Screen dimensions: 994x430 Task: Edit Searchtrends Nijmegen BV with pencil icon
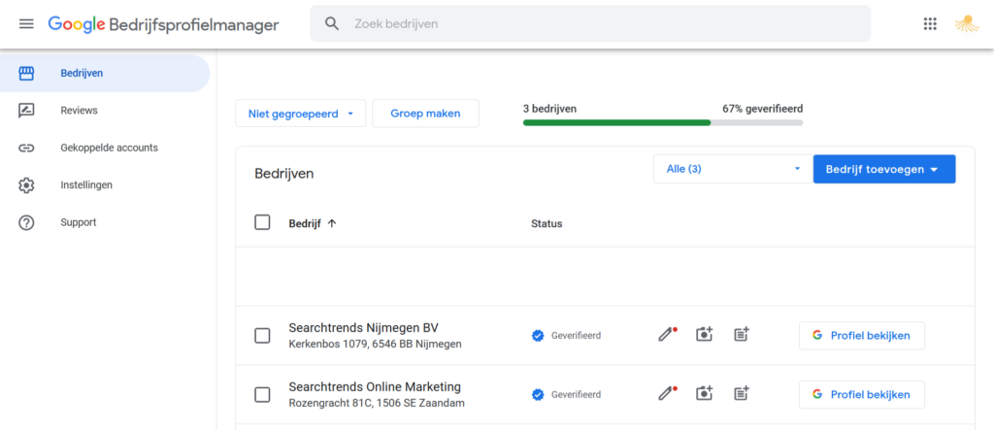pos(666,334)
